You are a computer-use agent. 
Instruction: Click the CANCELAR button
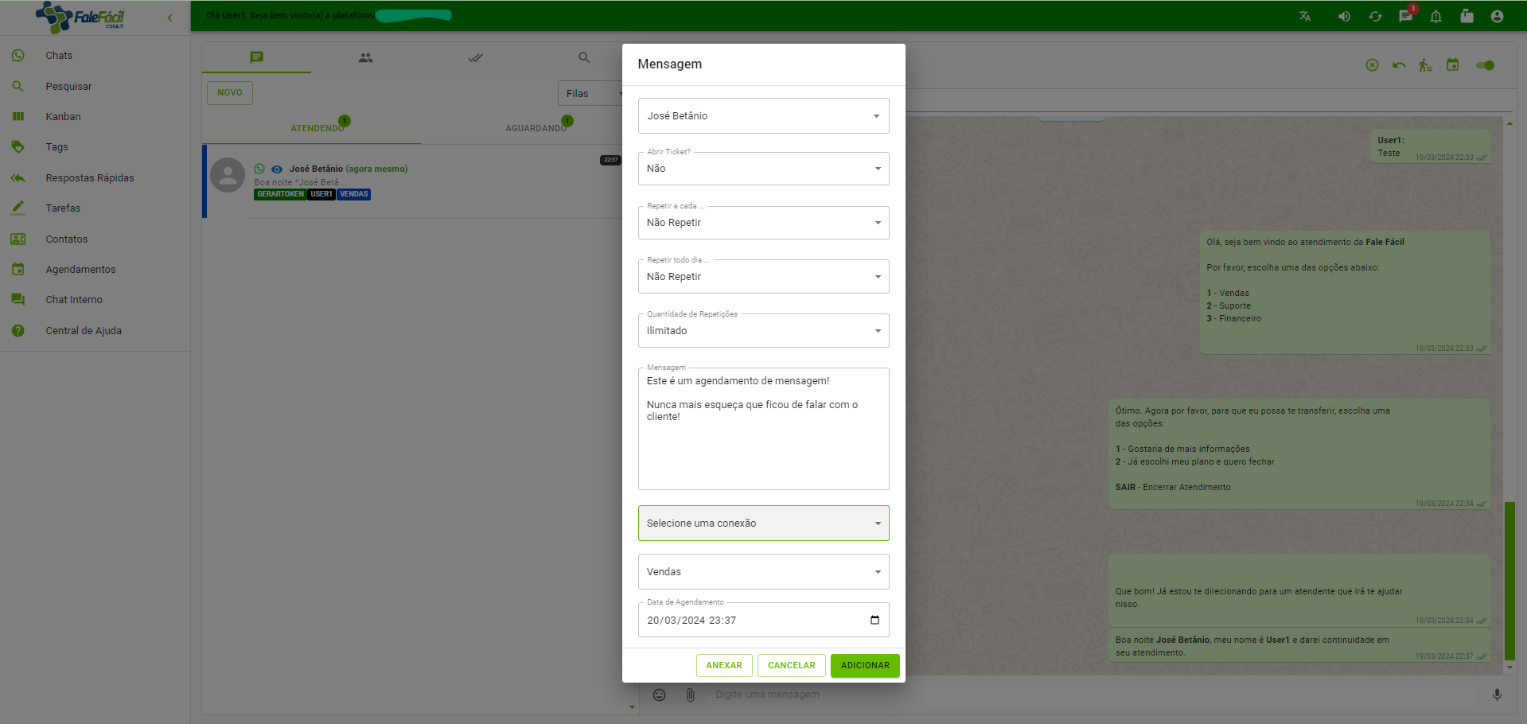[791, 666]
